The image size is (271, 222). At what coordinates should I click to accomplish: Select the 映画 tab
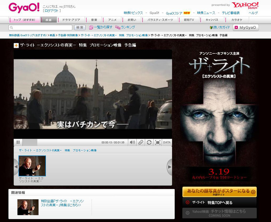49,20
